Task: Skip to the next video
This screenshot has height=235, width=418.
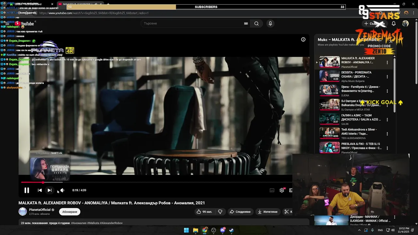Action: (x=49, y=190)
